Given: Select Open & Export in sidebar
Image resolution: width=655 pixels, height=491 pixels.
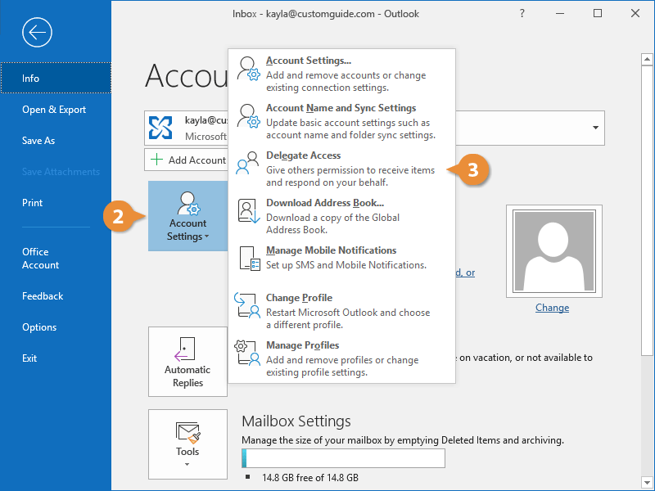Looking at the screenshot, I should [54, 110].
